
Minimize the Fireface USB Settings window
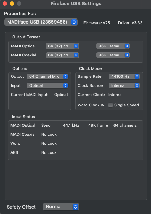(12, 4)
